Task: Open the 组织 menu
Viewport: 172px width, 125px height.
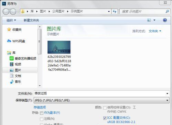Action: tap(11, 20)
